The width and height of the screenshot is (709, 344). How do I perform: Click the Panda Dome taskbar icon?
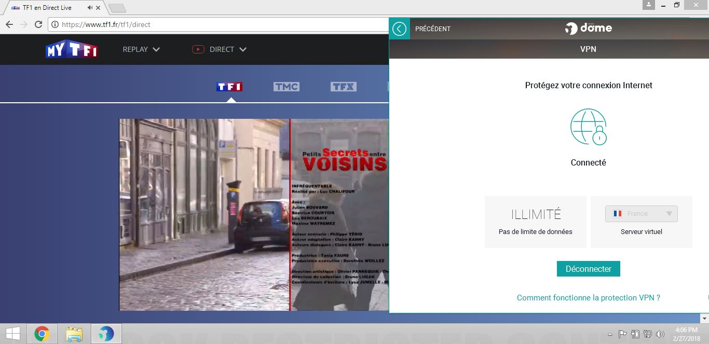[106, 334]
